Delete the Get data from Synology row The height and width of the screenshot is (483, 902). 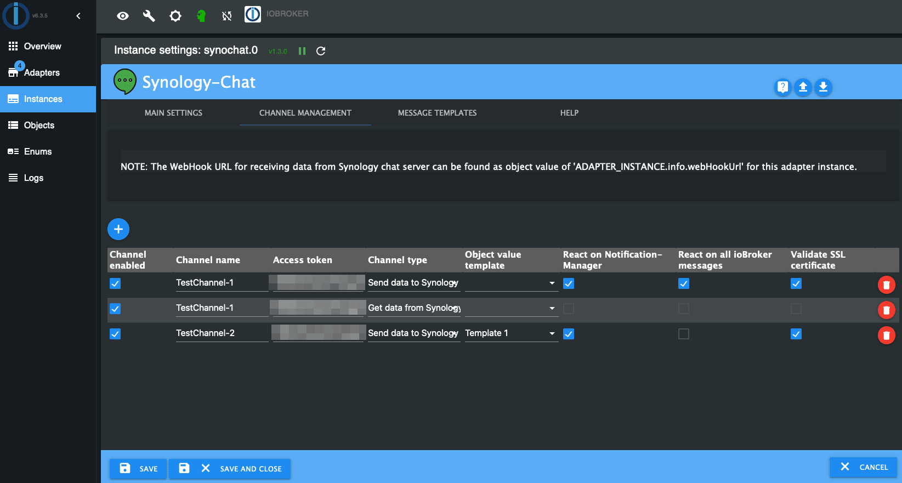point(886,310)
